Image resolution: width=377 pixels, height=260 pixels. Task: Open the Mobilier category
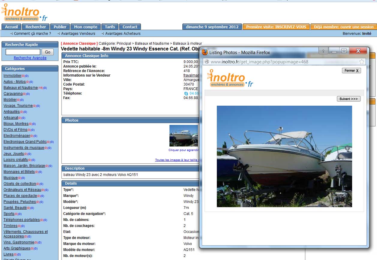pyautogui.click(x=10, y=100)
